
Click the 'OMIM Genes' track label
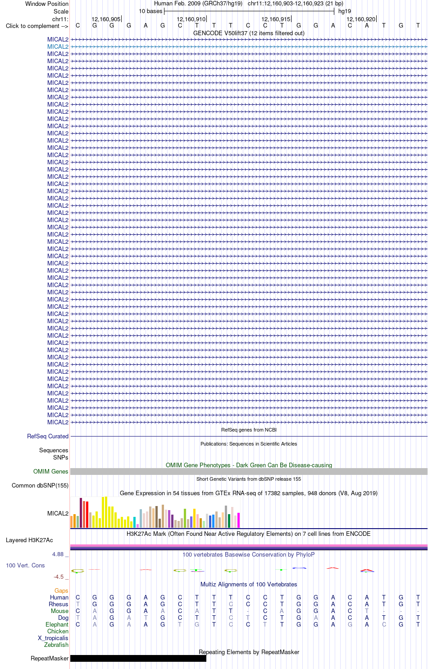[x=51, y=471]
